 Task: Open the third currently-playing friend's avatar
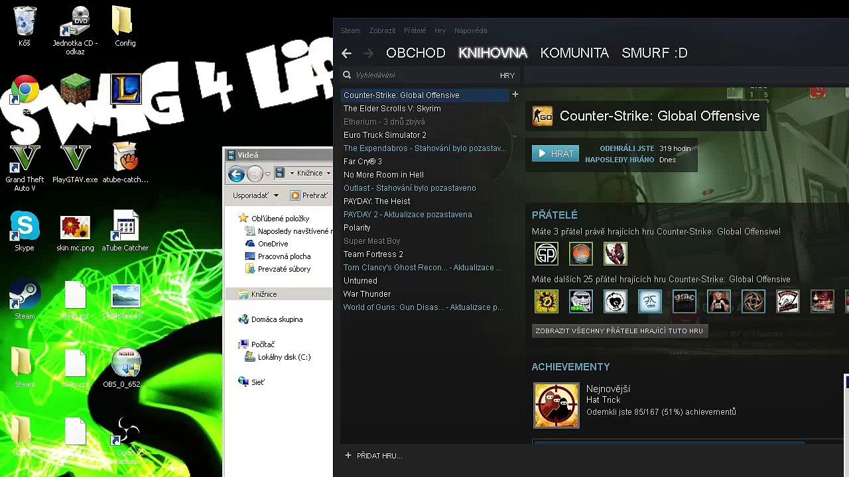coord(616,254)
